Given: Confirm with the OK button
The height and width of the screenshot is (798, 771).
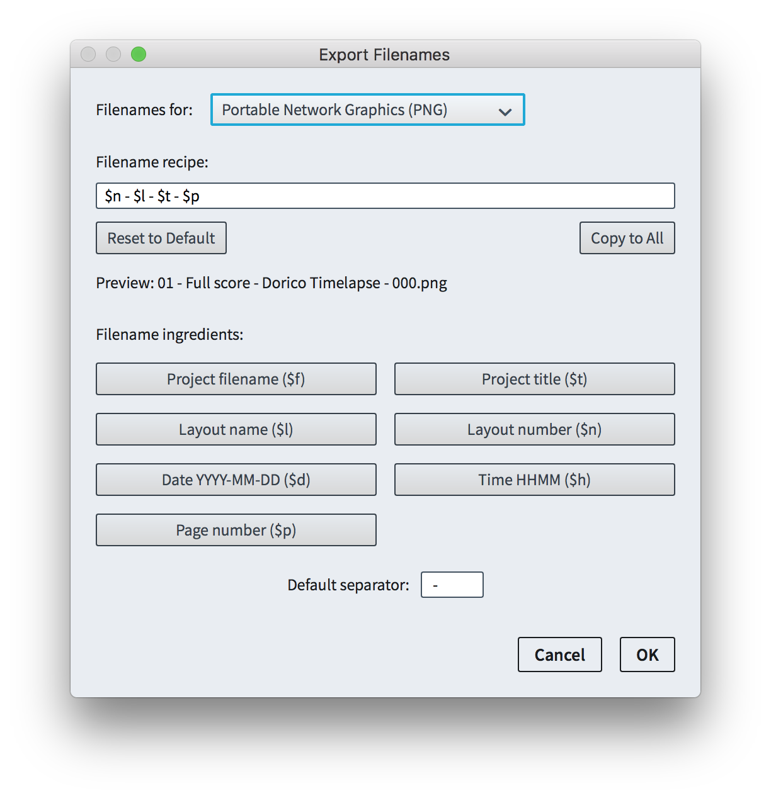Looking at the screenshot, I should pyautogui.click(x=648, y=655).
